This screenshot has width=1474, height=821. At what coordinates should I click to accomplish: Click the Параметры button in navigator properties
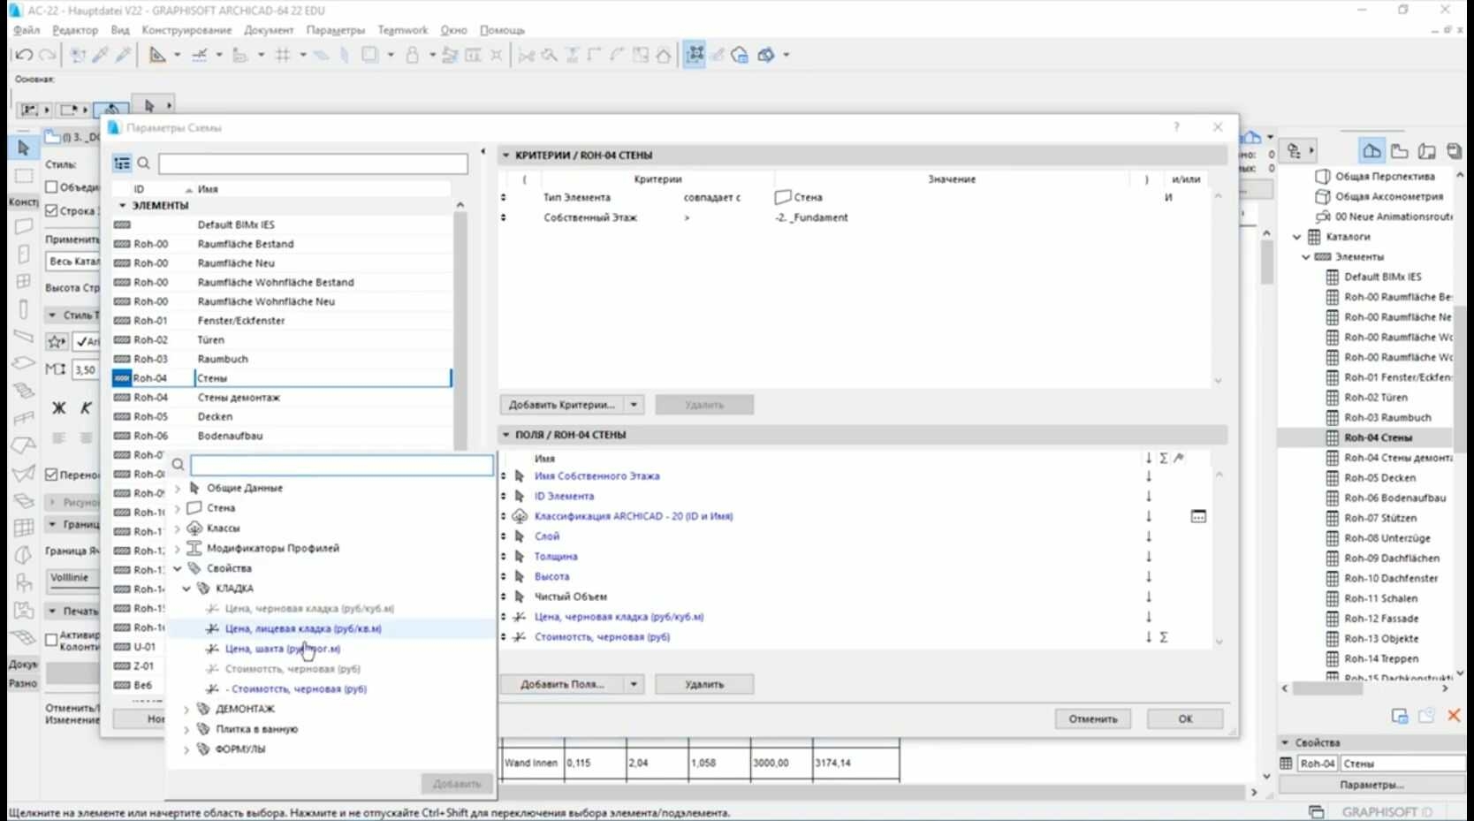(1371, 785)
